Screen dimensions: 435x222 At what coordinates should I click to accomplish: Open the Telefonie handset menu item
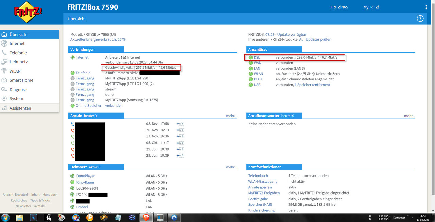point(30,53)
